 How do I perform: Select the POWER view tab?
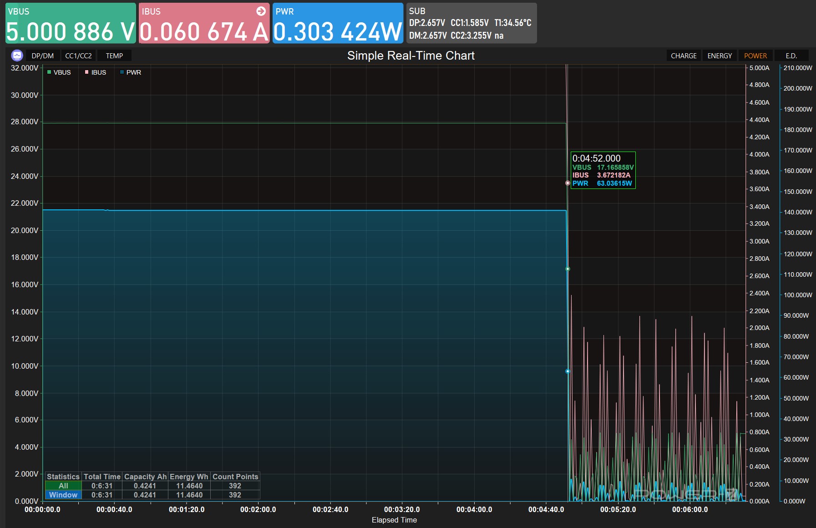coord(755,56)
